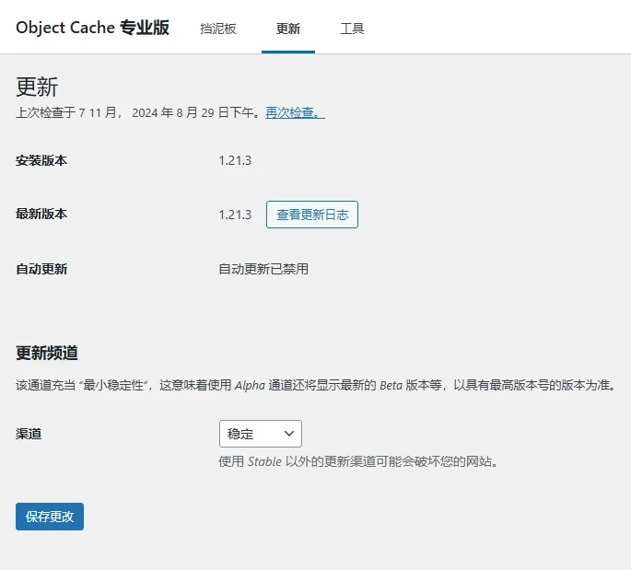
Task: Click the version number beside 安装版本
Action: [x=235, y=160]
